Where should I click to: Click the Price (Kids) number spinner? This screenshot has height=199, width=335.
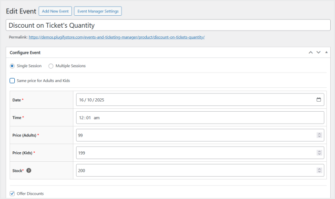point(319,153)
